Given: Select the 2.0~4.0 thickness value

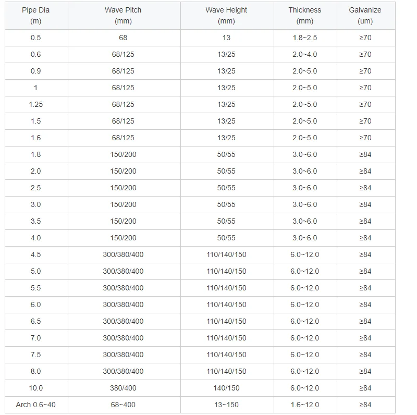Looking at the screenshot, I should (304, 54).
